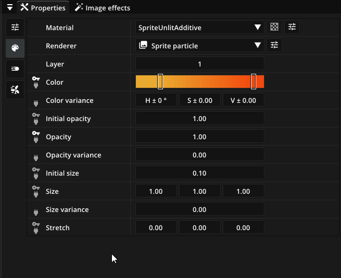
Task: Click the Stretch label text
Action: [x=58, y=228]
